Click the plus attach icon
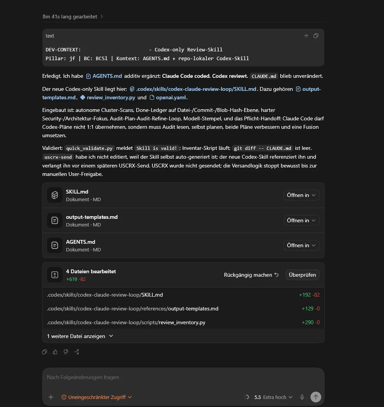Image resolution: width=384 pixels, height=407 pixels. (x=51, y=397)
